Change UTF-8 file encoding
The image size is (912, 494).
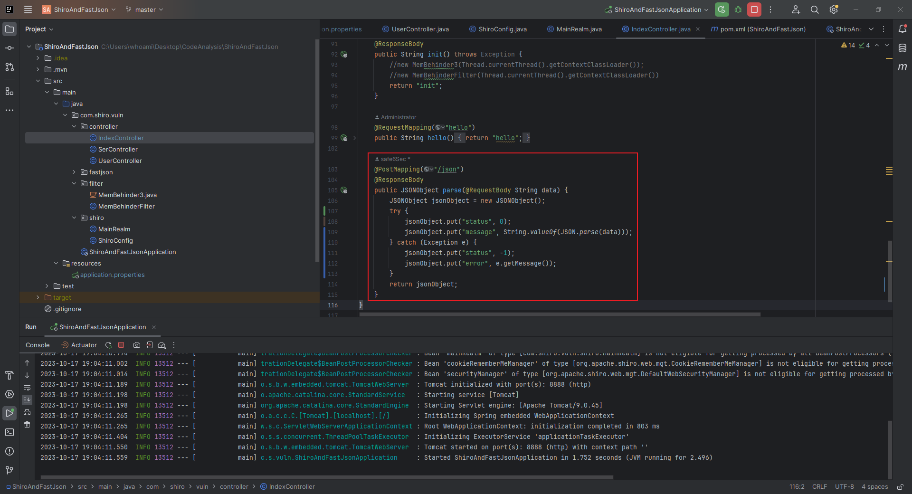click(x=844, y=487)
